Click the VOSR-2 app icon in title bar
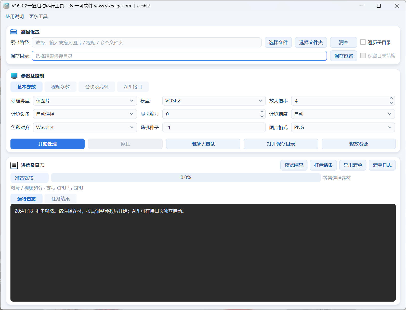Viewport: 406px width, 310px height. point(6,6)
